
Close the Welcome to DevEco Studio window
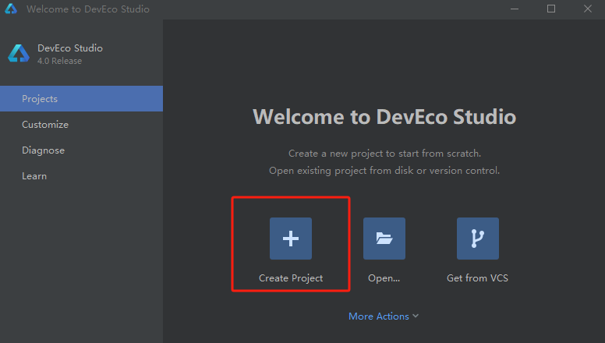point(588,9)
